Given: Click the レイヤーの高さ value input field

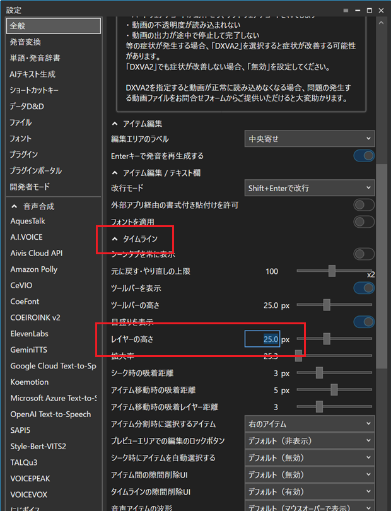Looking at the screenshot, I should click(x=261, y=339).
